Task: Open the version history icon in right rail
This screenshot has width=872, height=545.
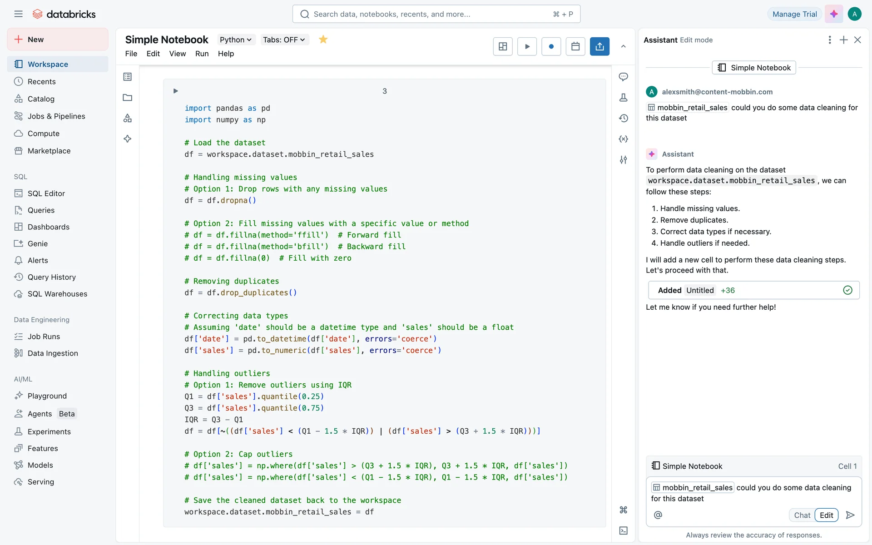Action: (x=623, y=118)
